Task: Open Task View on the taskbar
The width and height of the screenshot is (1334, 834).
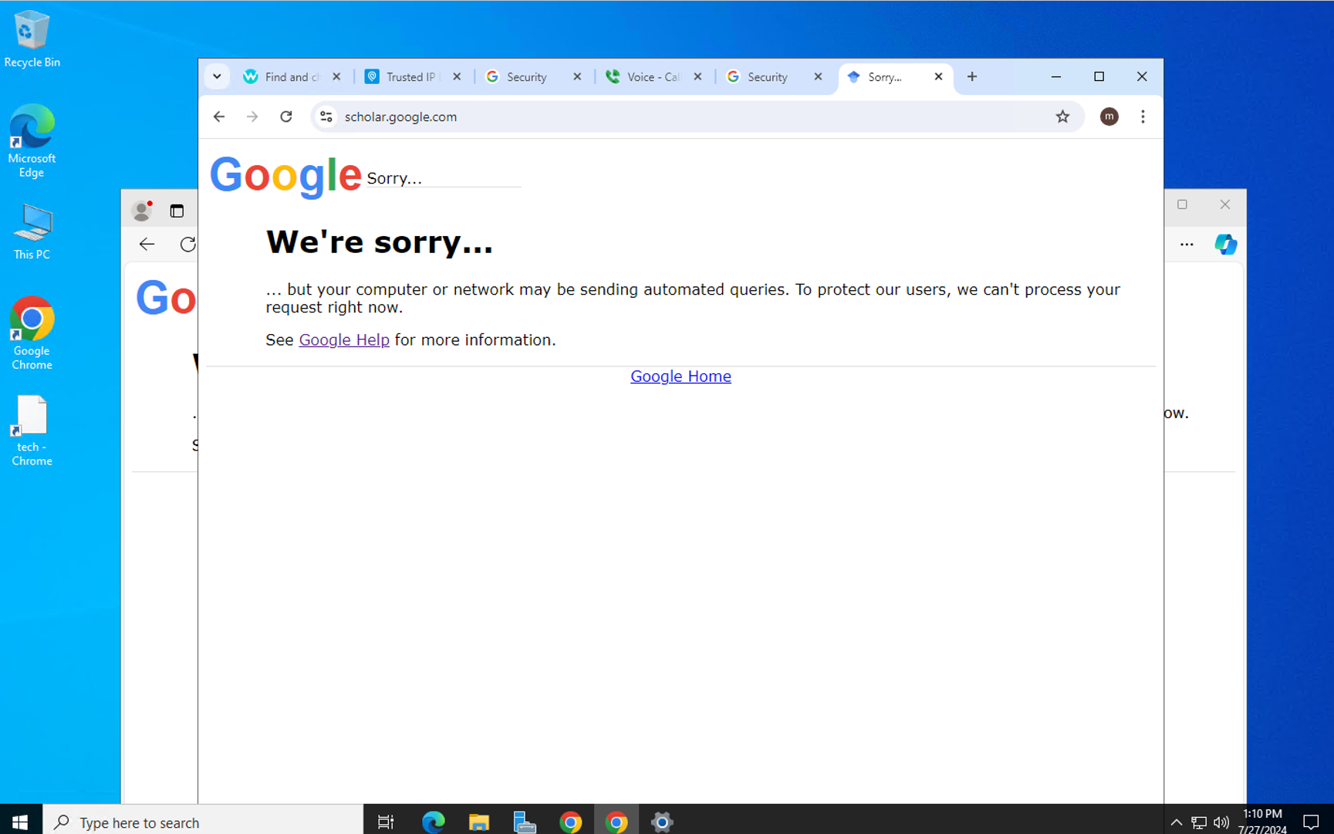Action: pyautogui.click(x=386, y=822)
